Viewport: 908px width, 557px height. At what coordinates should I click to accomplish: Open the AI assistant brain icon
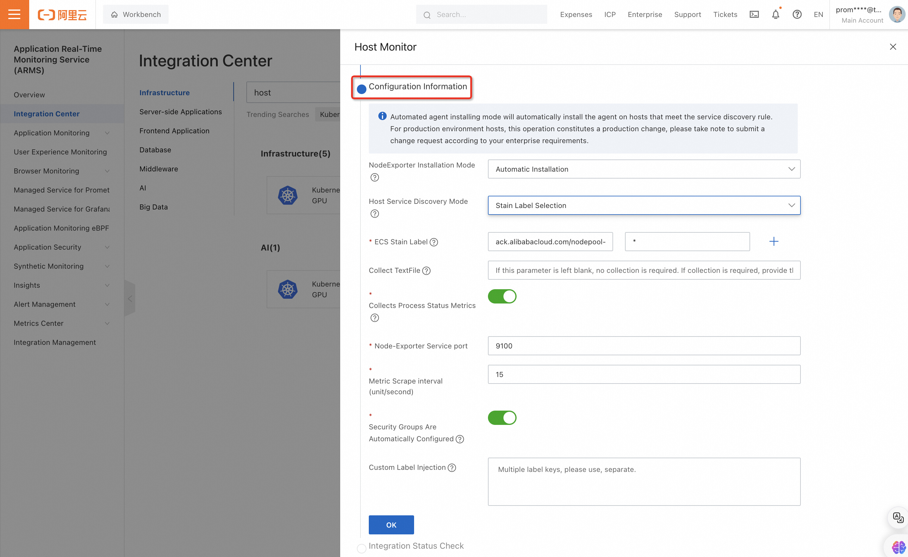[x=898, y=547]
